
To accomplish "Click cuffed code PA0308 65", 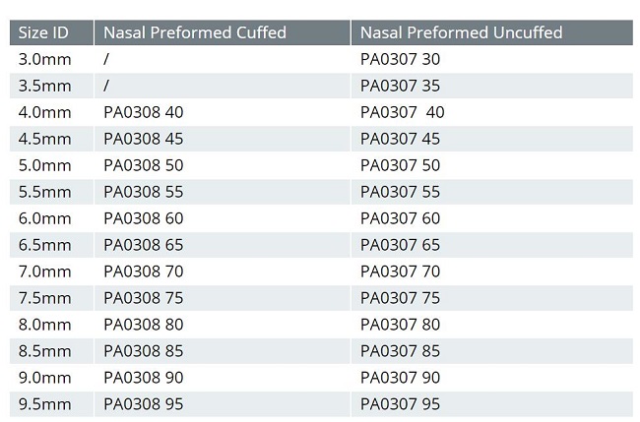I will [144, 245].
